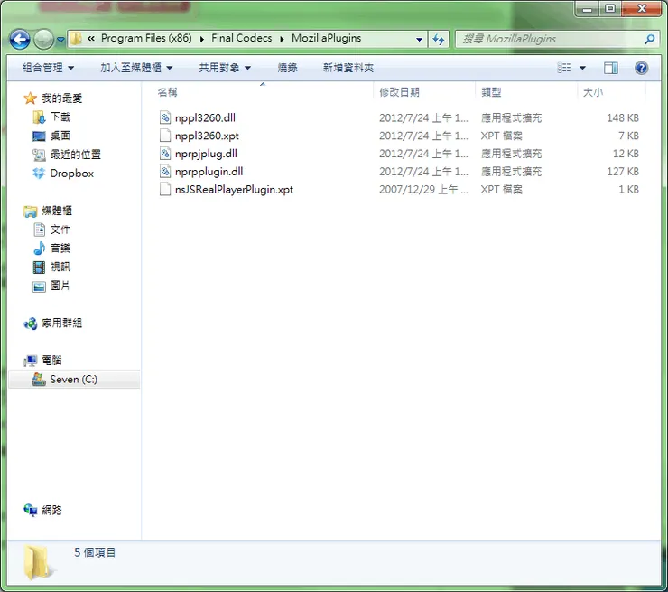This screenshot has width=668, height=592.
Task: Select the nppl3260.xpt file icon
Action: point(165,136)
